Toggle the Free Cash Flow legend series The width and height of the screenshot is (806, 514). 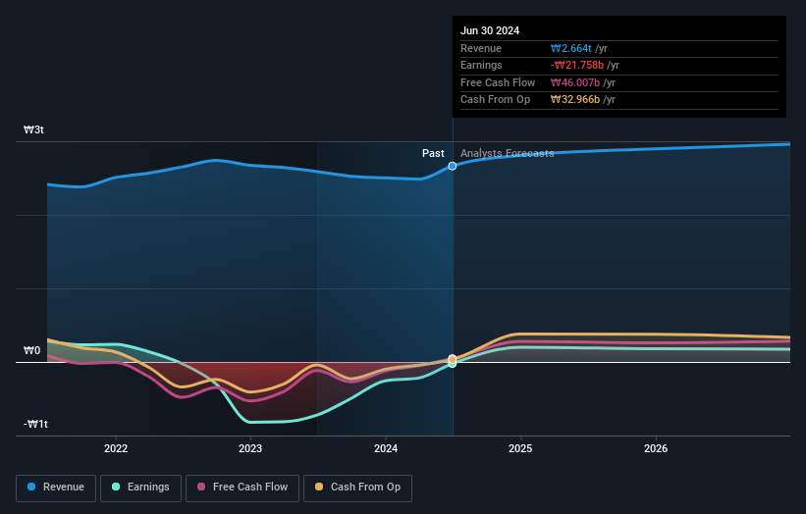click(242, 488)
